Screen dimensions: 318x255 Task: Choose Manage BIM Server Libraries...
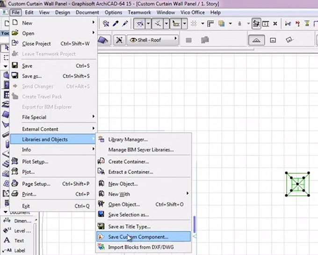click(x=144, y=150)
